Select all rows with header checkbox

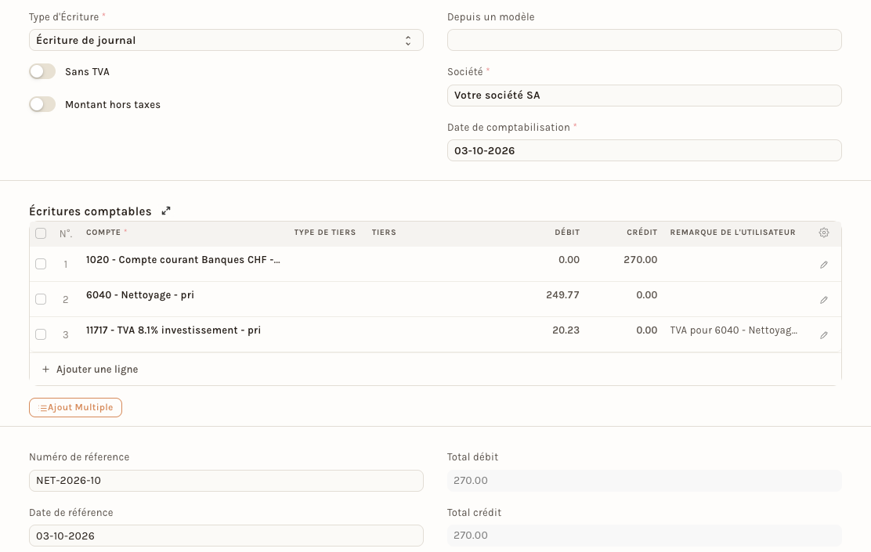coord(41,233)
